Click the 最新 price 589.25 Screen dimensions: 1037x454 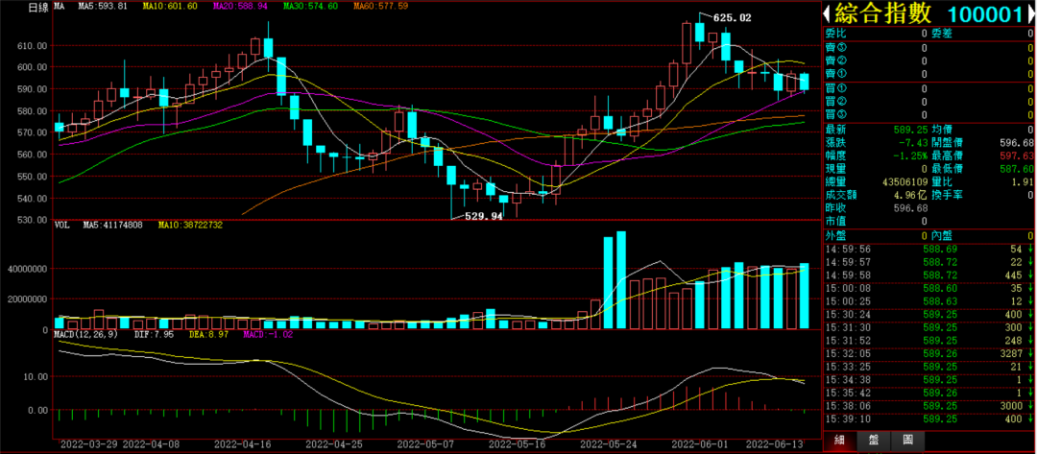tap(911, 130)
